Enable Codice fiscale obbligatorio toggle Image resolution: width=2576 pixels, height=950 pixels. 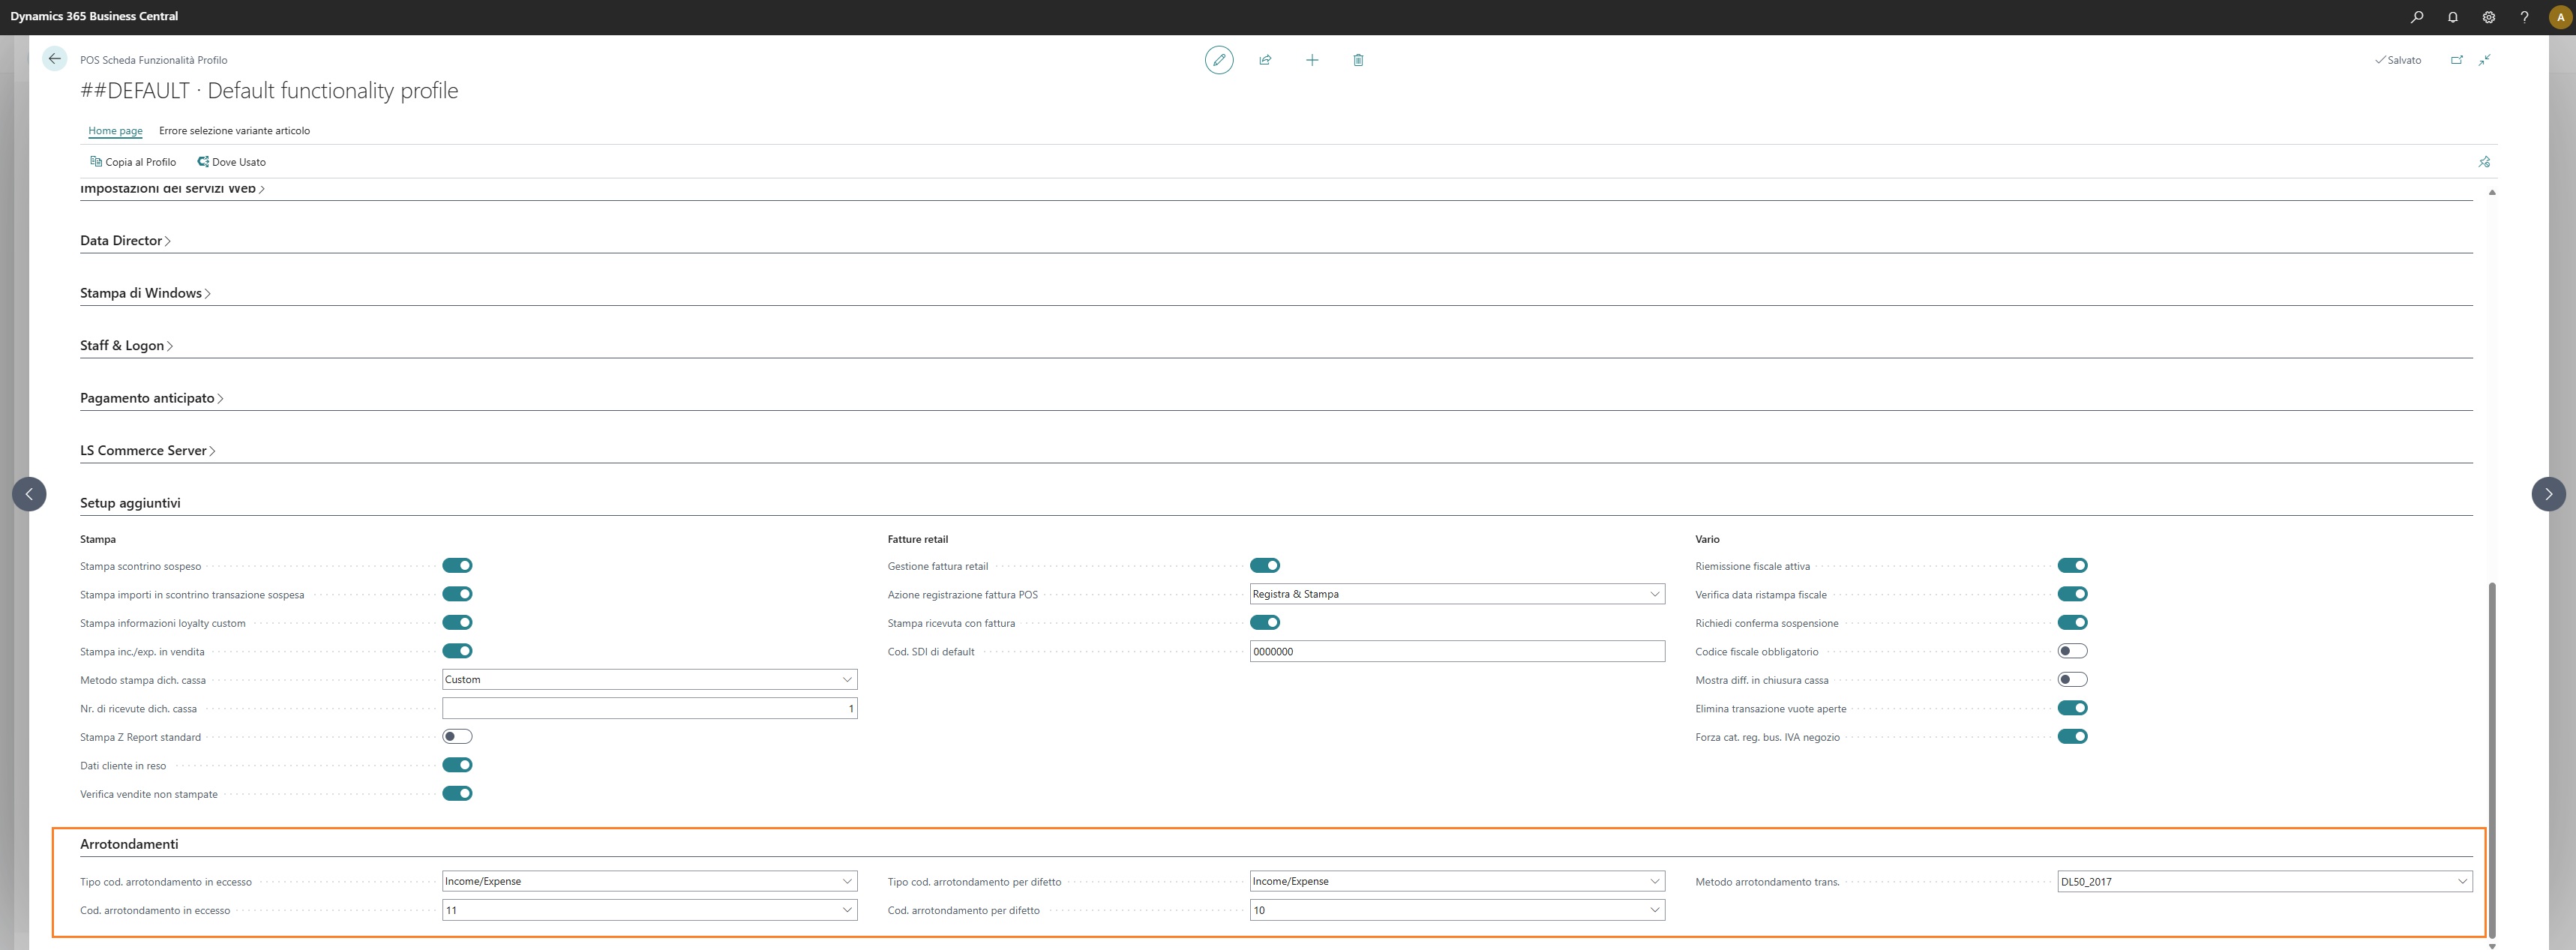(2072, 651)
